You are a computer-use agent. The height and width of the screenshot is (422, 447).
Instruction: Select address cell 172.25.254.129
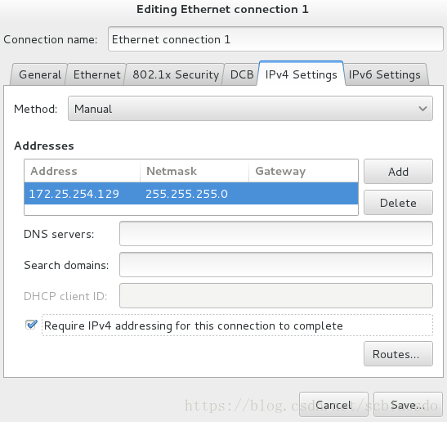[82, 194]
